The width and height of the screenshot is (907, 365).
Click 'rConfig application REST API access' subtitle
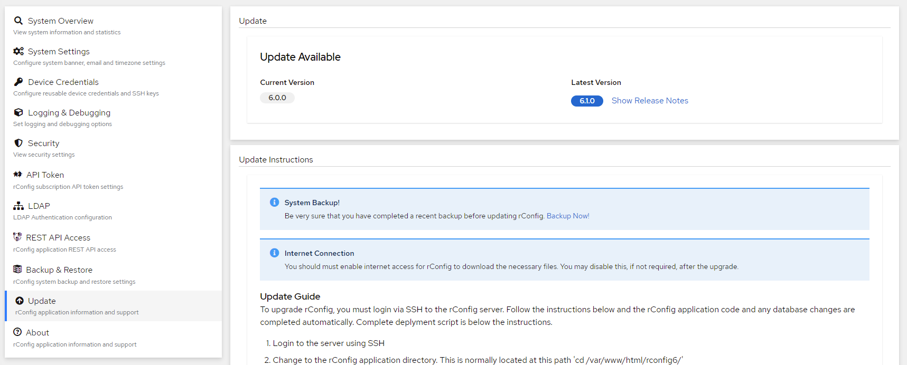[x=64, y=249]
